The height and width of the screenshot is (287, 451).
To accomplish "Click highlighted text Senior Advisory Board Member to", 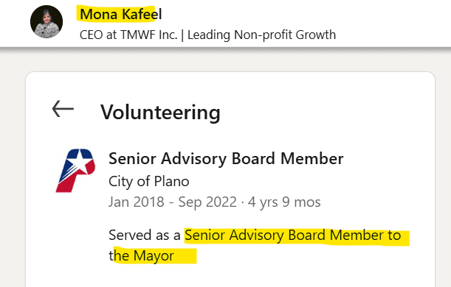I will coord(293,235).
